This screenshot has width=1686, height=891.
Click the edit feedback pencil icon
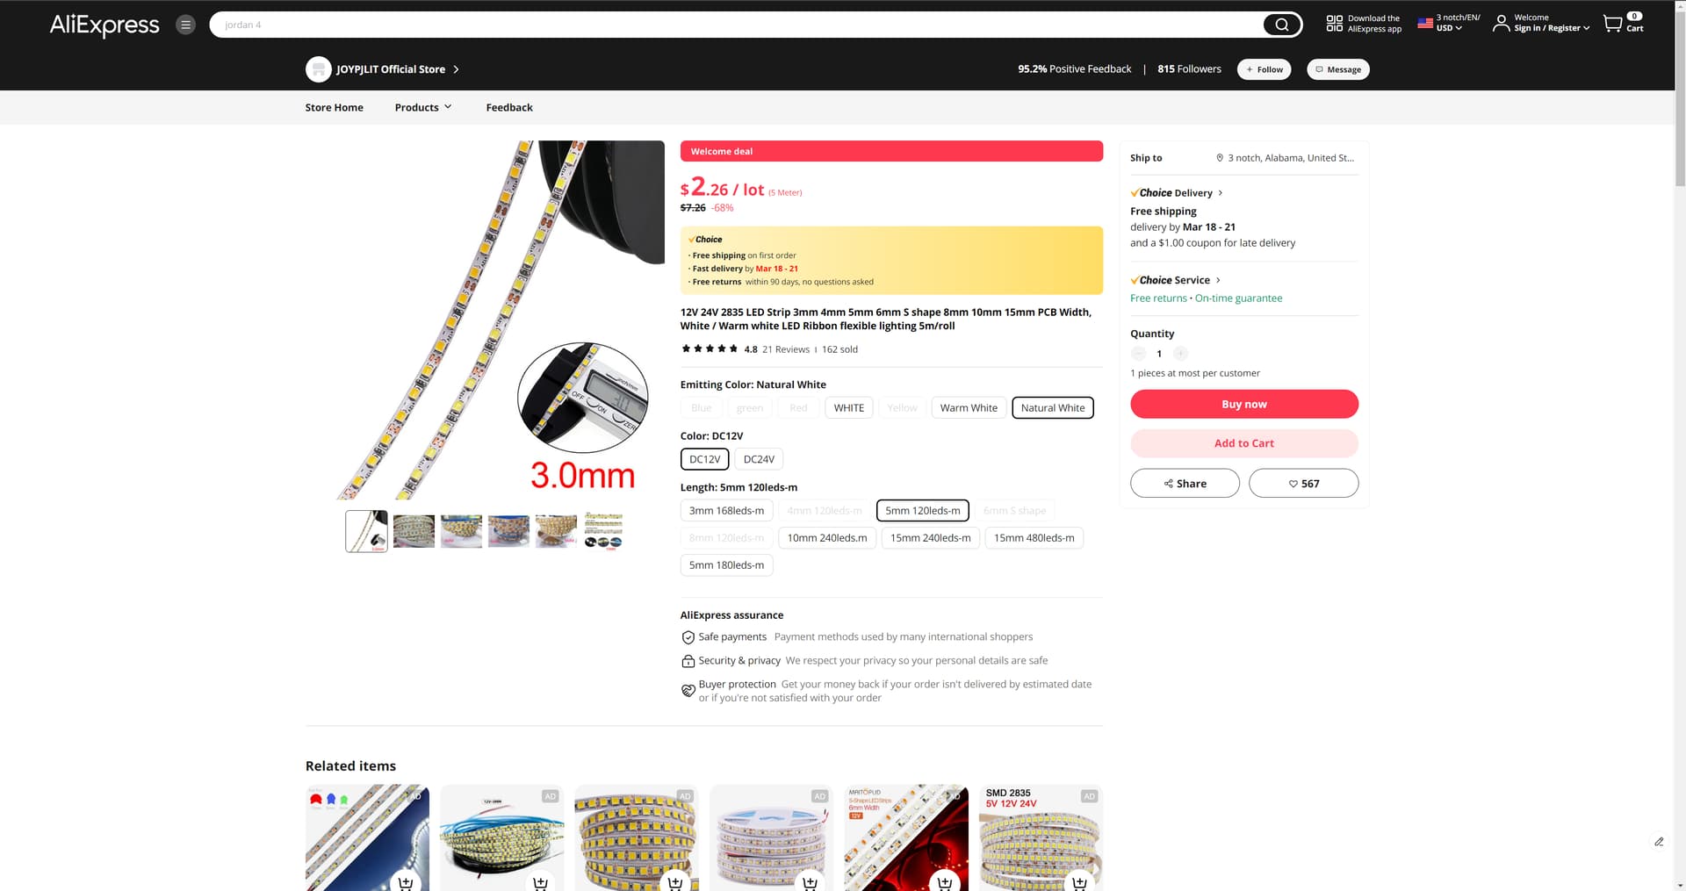pyautogui.click(x=1659, y=842)
